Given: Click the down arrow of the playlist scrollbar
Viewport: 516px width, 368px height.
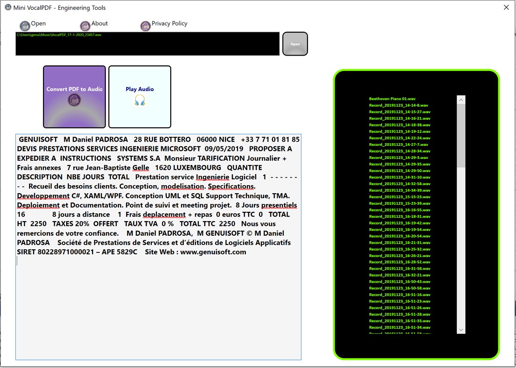Looking at the screenshot, I should 461,330.
